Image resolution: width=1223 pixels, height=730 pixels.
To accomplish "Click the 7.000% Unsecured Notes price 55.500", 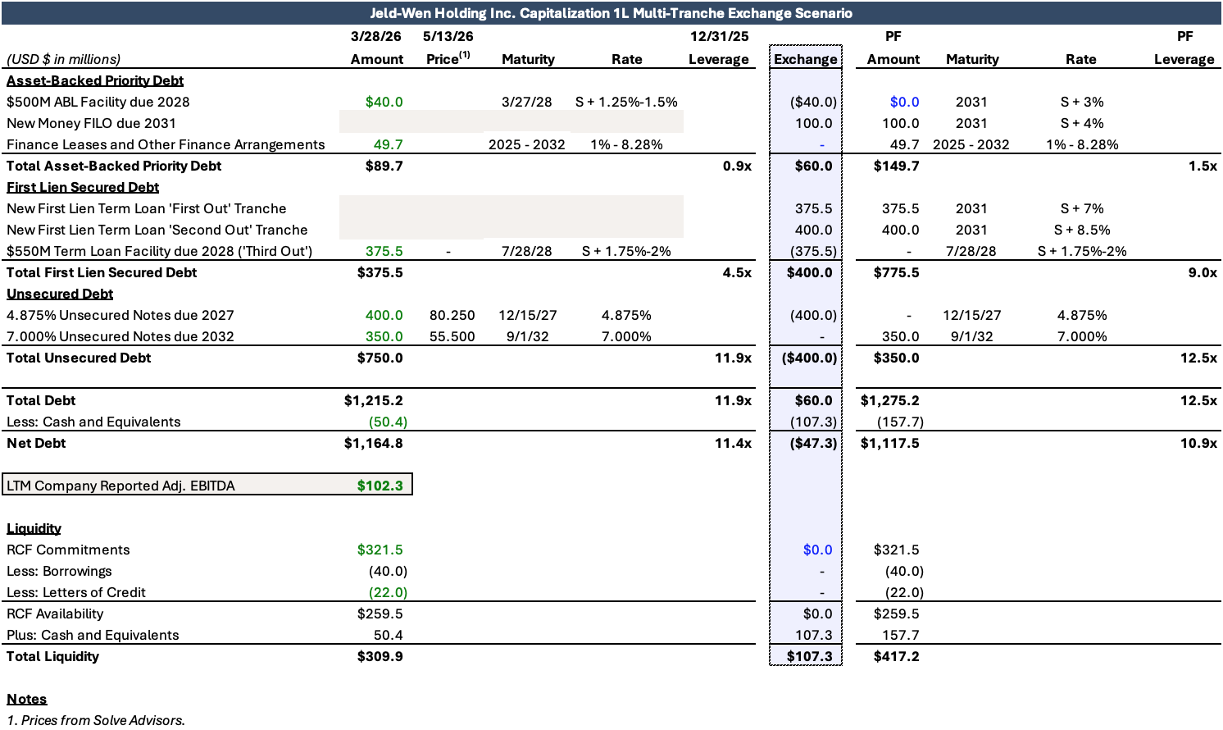I will (x=452, y=336).
